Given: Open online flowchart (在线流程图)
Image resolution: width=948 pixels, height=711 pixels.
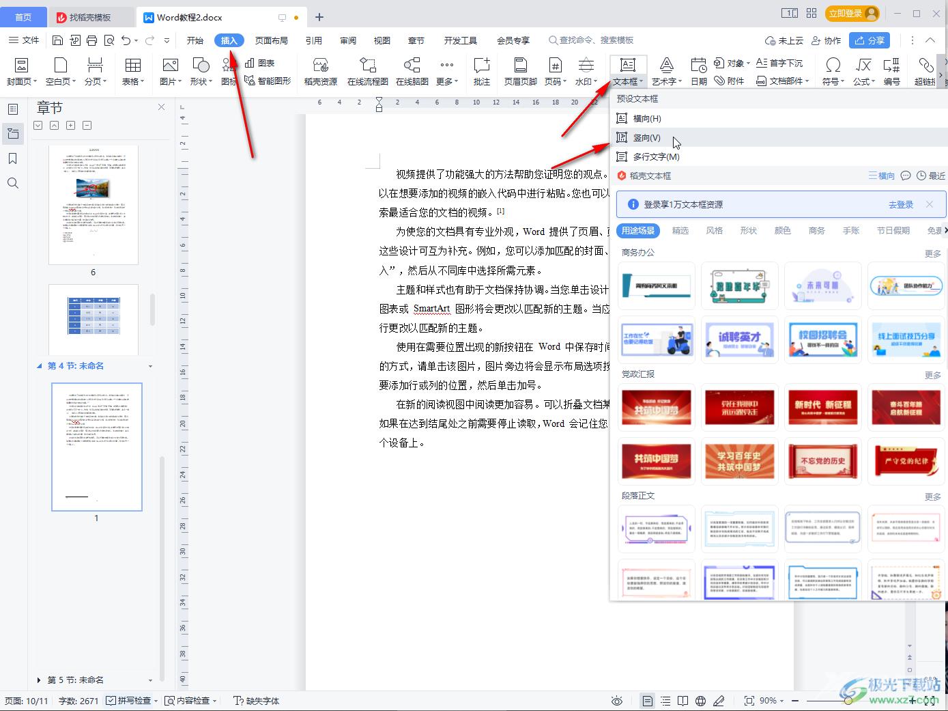Looking at the screenshot, I should coord(367,72).
